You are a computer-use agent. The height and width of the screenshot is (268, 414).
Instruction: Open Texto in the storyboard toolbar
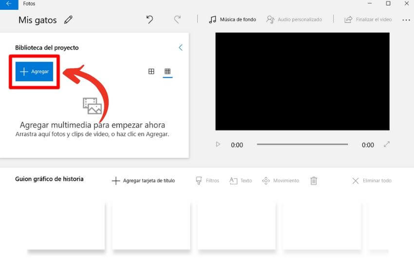(241, 181)
